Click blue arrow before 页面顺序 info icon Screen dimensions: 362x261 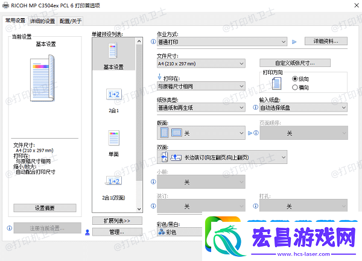tap(250, 133)
